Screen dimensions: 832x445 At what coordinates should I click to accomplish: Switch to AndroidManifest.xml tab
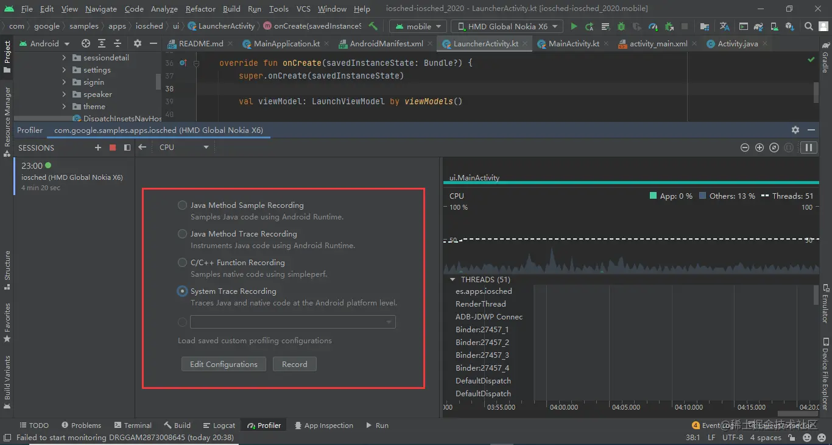tap(386, 44)
